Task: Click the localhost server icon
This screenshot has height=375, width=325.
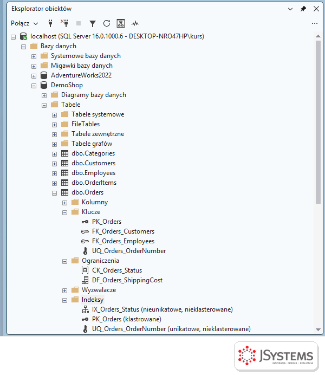Action: 23,36
